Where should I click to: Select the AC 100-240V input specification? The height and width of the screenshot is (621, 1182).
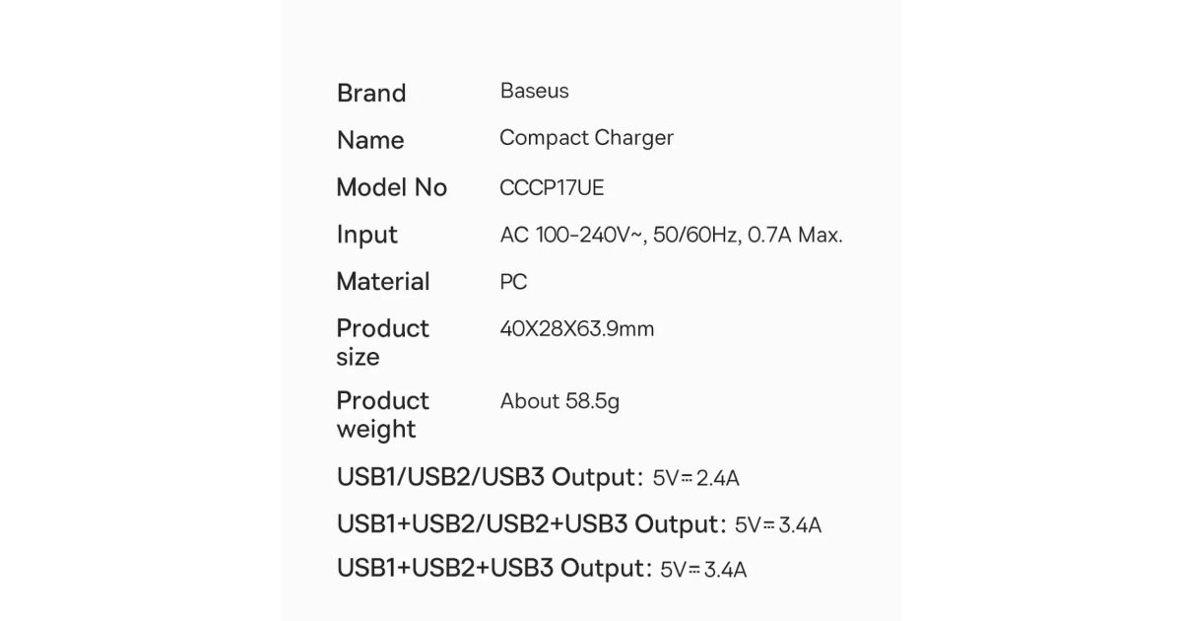point(671,235)
